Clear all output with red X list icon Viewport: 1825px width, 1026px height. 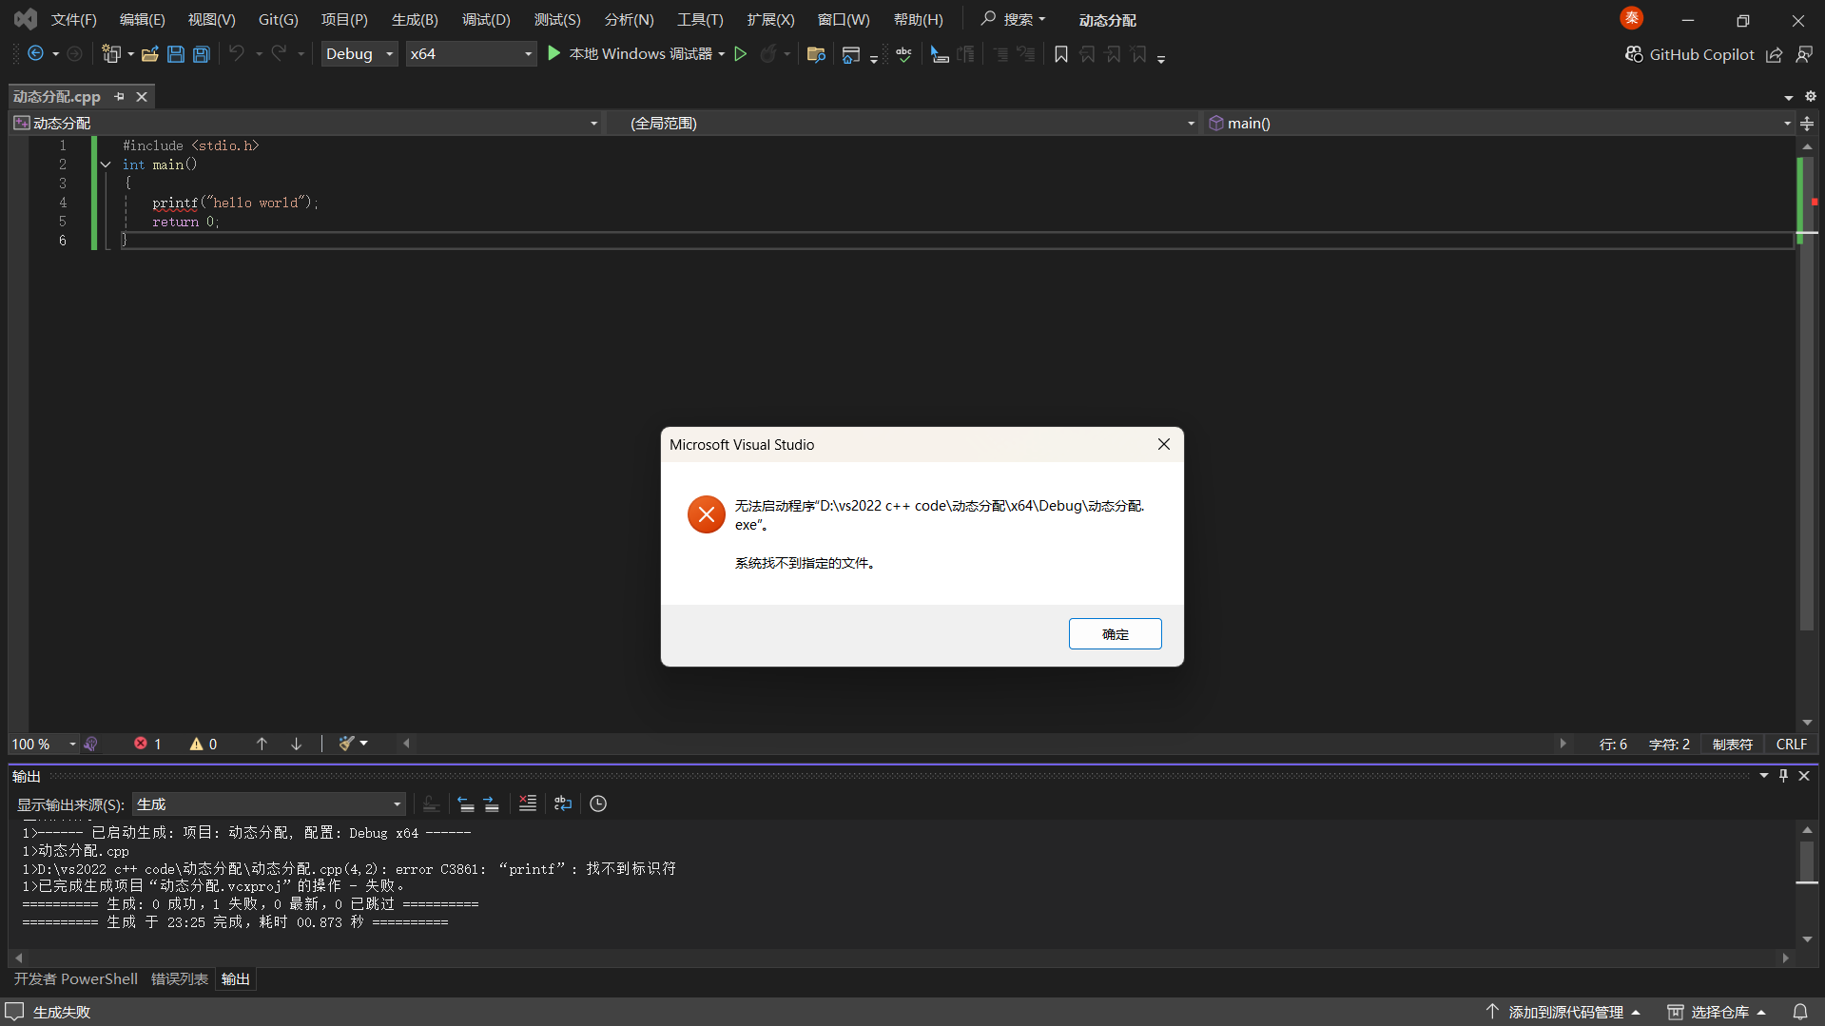[x=528, y=803]
